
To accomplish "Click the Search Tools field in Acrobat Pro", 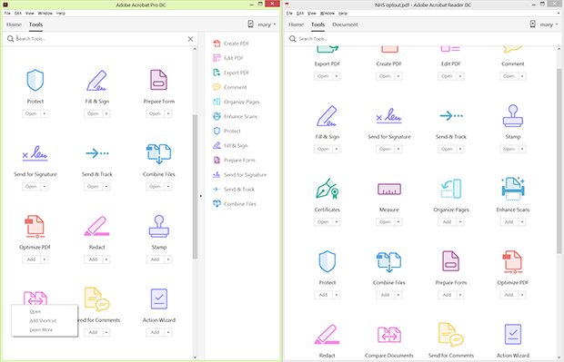I will (99, 38).
